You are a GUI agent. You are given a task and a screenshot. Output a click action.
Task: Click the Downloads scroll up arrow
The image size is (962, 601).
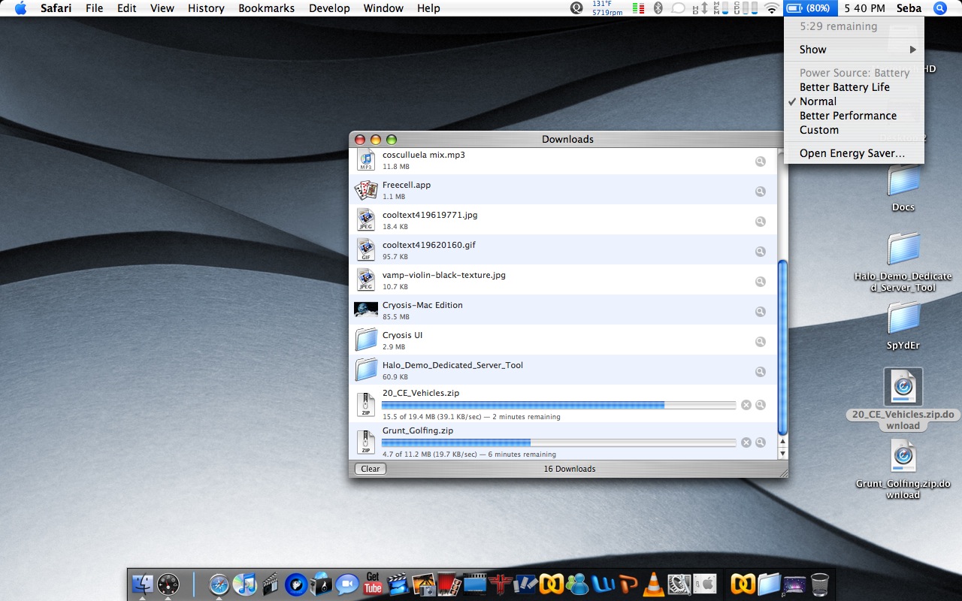point(782,443)
